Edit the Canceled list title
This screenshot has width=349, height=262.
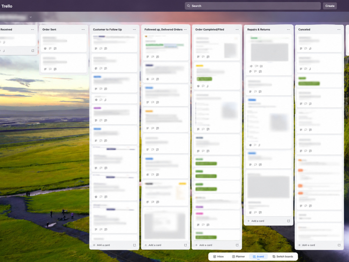tap(304, 30)
